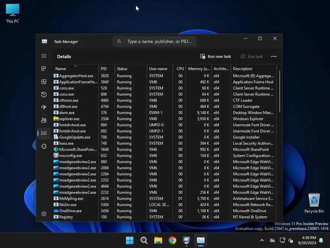Open System Configuration app in taskbar
Screen dimensions: 330x248
[x=187, y=240]
